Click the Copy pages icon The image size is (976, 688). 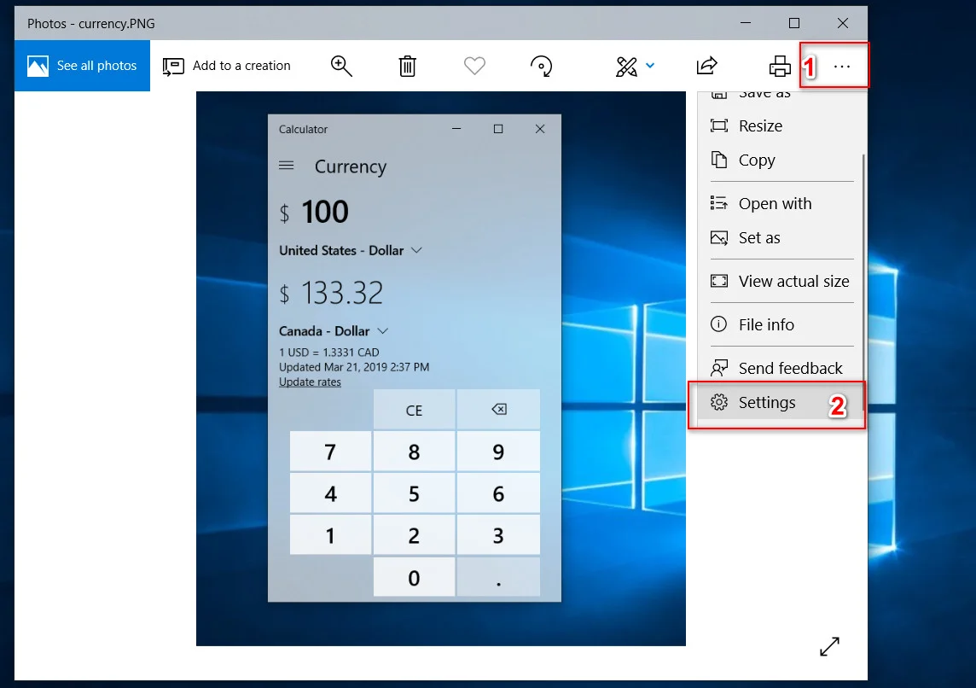(719, 160)
